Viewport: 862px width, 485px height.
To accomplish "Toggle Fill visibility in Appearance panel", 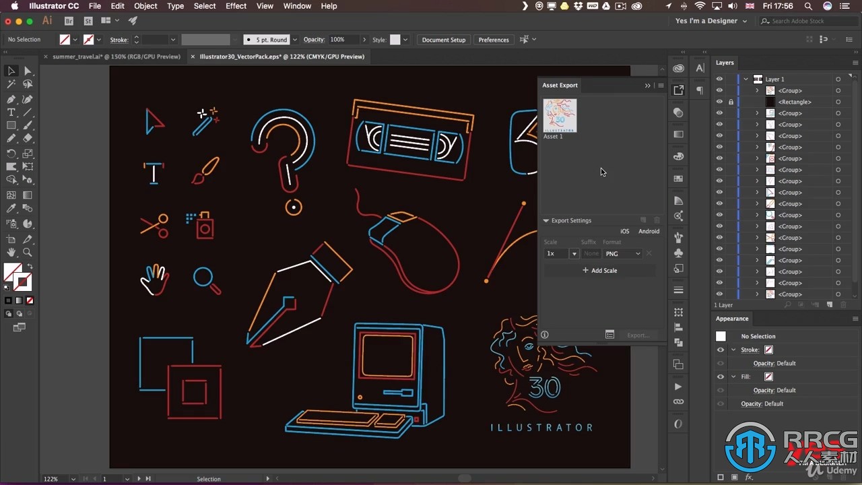I will click(x=721, y=377).
